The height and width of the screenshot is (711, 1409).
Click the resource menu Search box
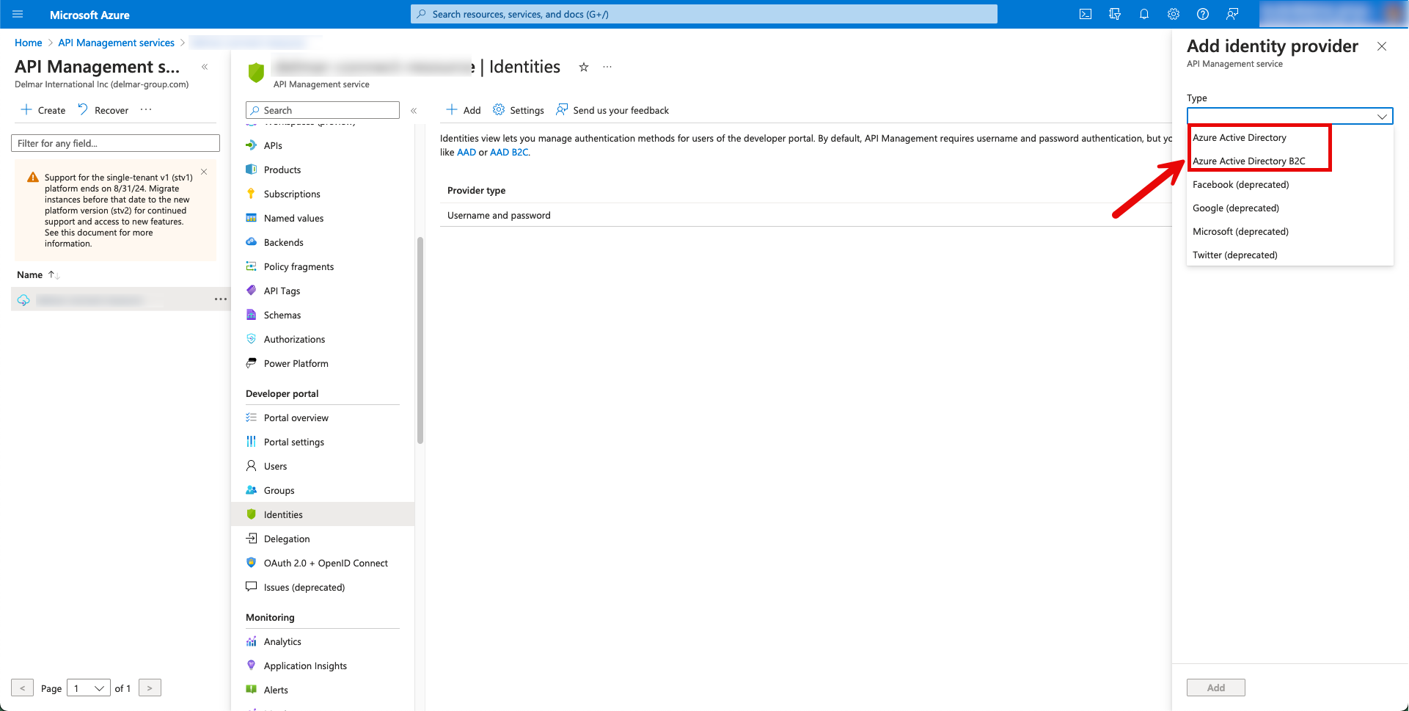click(323, 110)
